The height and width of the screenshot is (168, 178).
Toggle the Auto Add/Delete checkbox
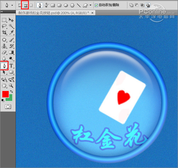[96, 5]
